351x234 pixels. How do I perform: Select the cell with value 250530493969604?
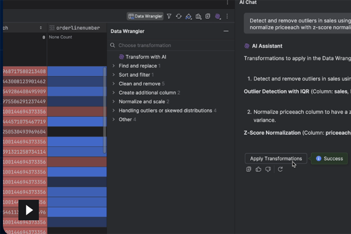coord(25,132)
